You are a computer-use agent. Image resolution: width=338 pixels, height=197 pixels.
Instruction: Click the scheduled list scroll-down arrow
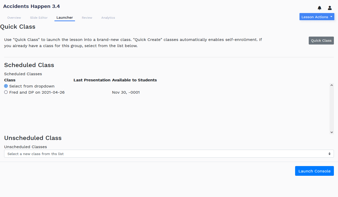click(x=332, y=132)
